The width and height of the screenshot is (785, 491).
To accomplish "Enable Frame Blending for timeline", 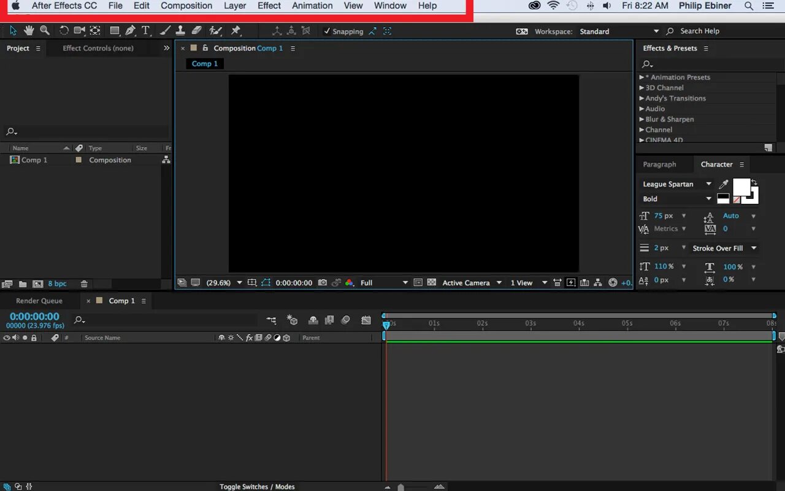I will 329,320.
